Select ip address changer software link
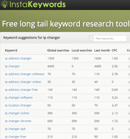 (25, 74)
